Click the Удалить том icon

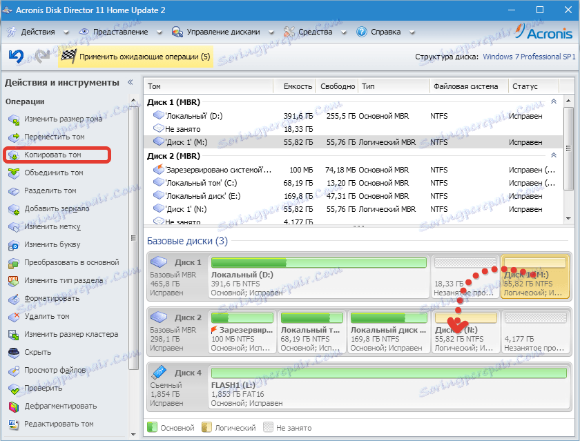14,316
